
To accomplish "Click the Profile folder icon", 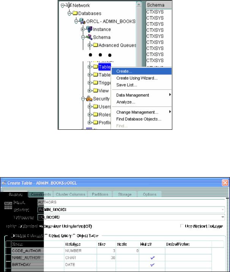I will click(x=96, y=122).
